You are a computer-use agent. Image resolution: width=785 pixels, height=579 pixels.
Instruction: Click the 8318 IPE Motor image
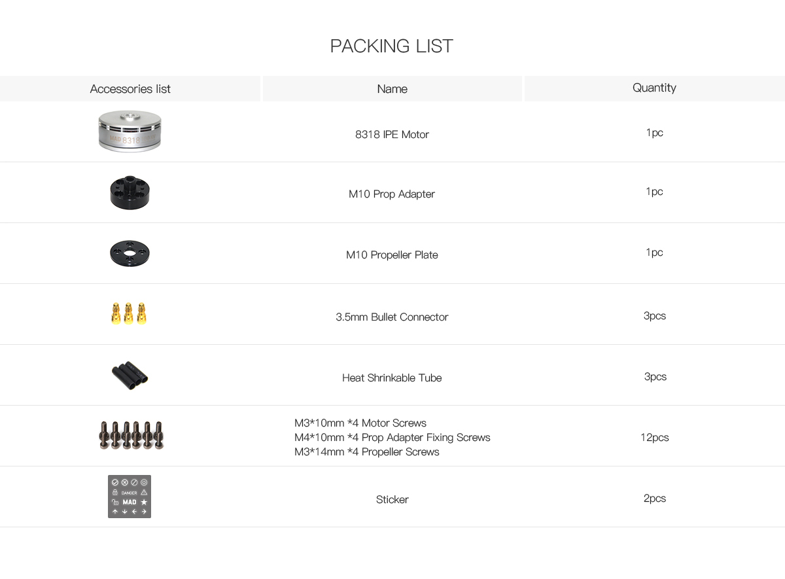(x=130, y=132)
